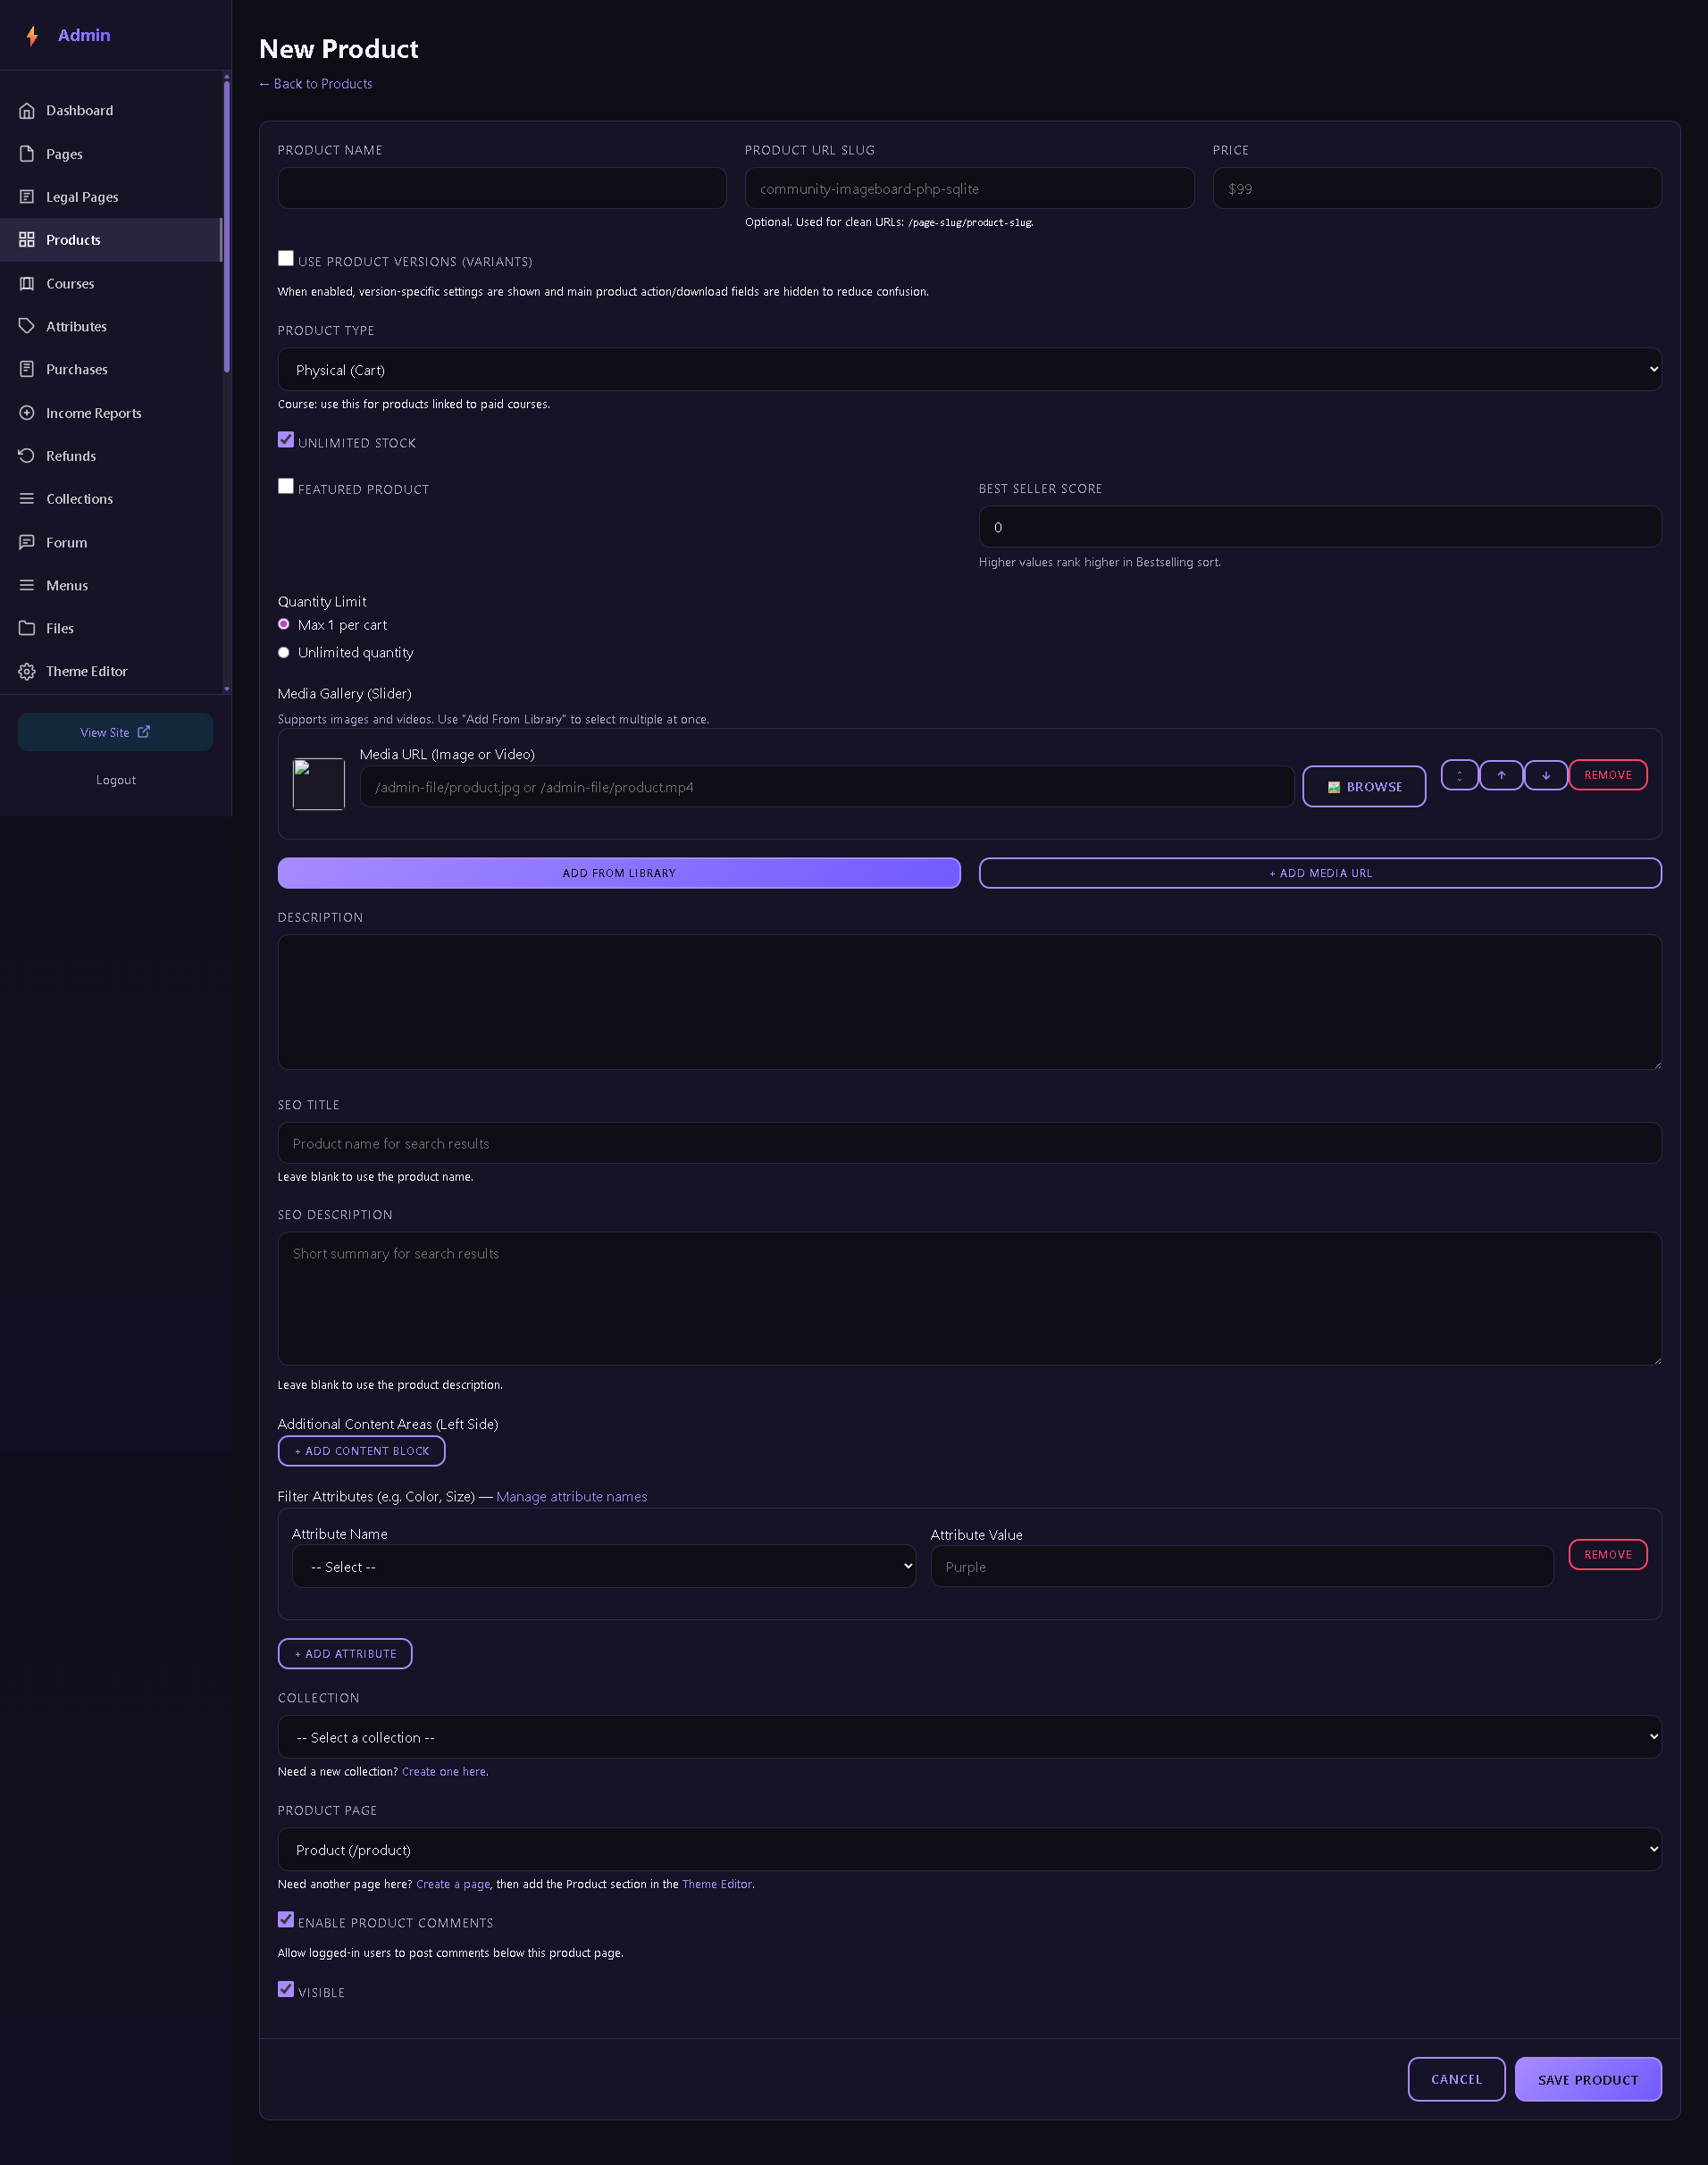Click the Forum chat bubble icon
1708x2165 pixels.
(x=27, y=543)
